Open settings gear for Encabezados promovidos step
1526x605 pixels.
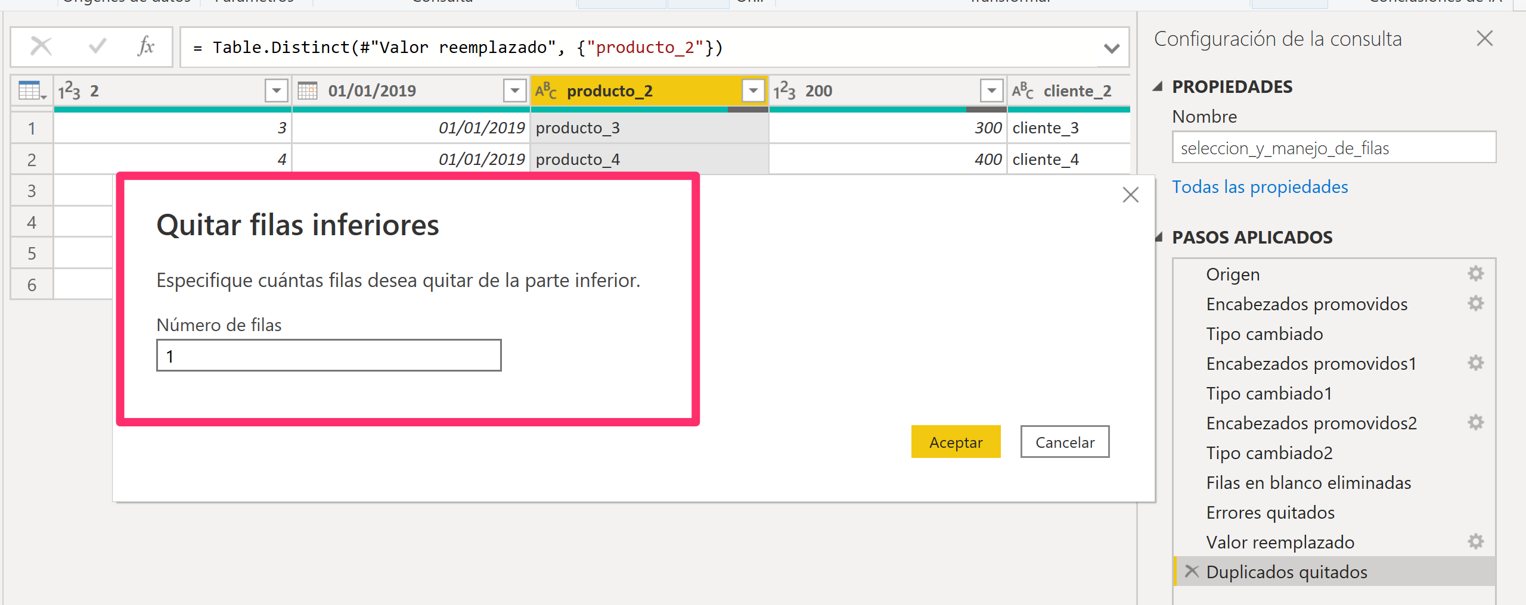point(1475,304)
